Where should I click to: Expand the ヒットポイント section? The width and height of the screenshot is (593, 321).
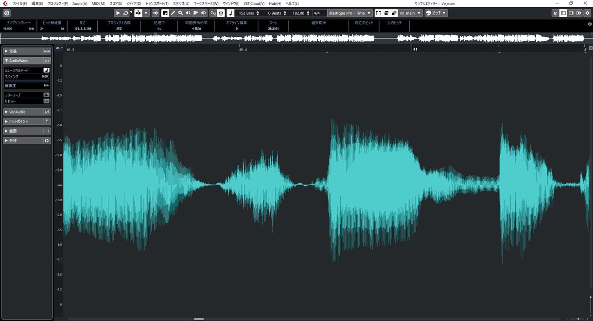click(x=27, y=121)
